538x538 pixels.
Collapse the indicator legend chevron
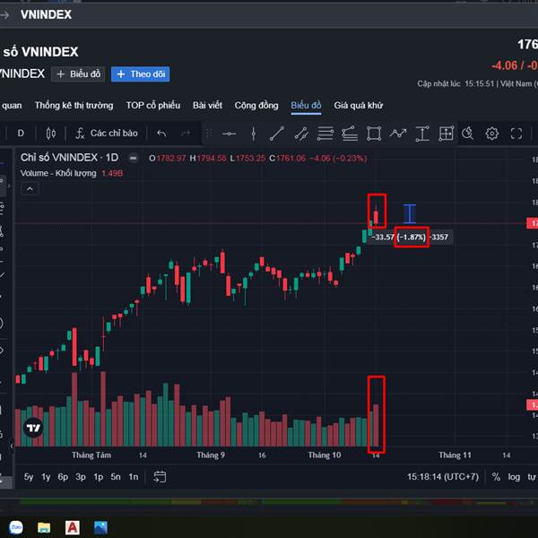pyautogui.click(x=30, y=188)
